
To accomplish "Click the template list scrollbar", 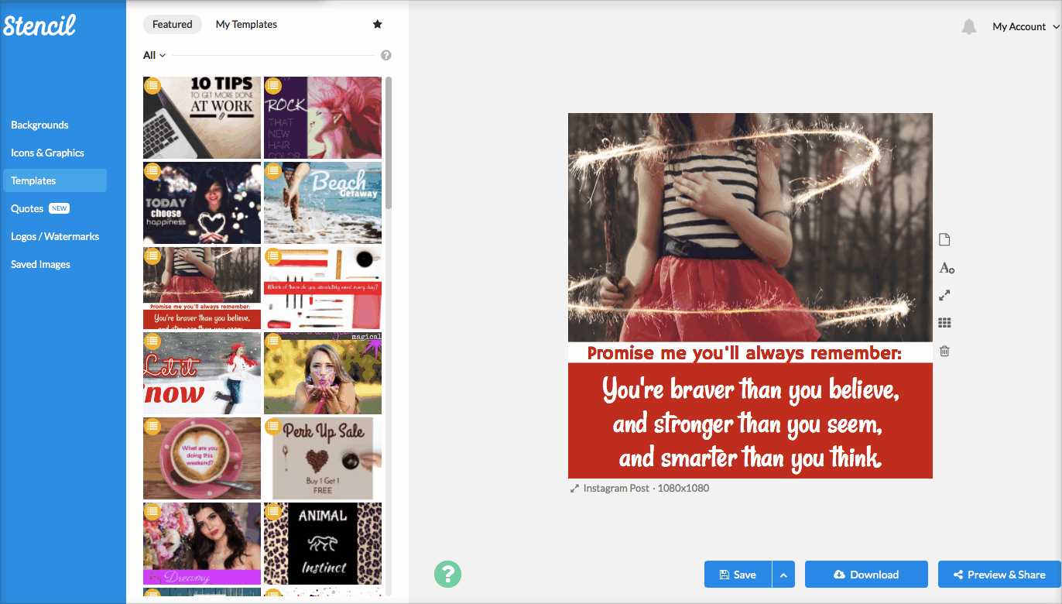I will pos(389,142).
